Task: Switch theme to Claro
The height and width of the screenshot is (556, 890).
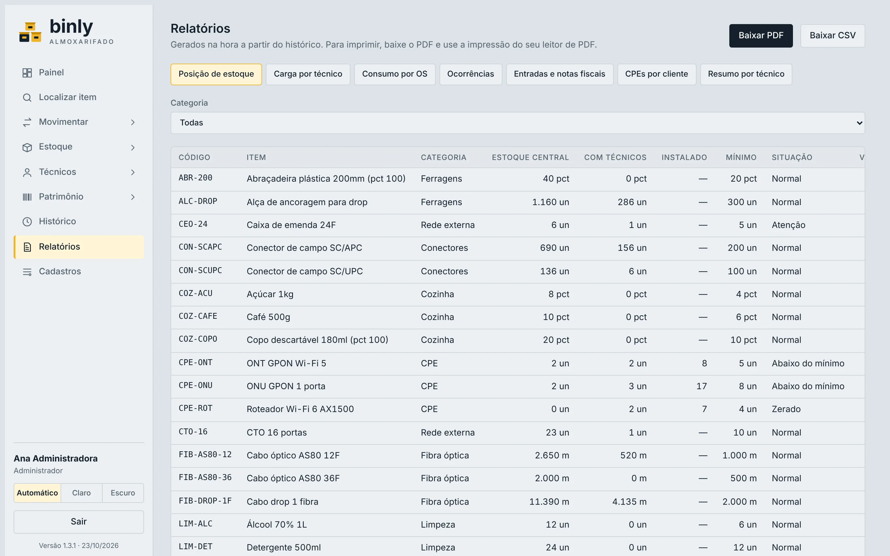Action: pyautogui.click(x=81, y=493)
